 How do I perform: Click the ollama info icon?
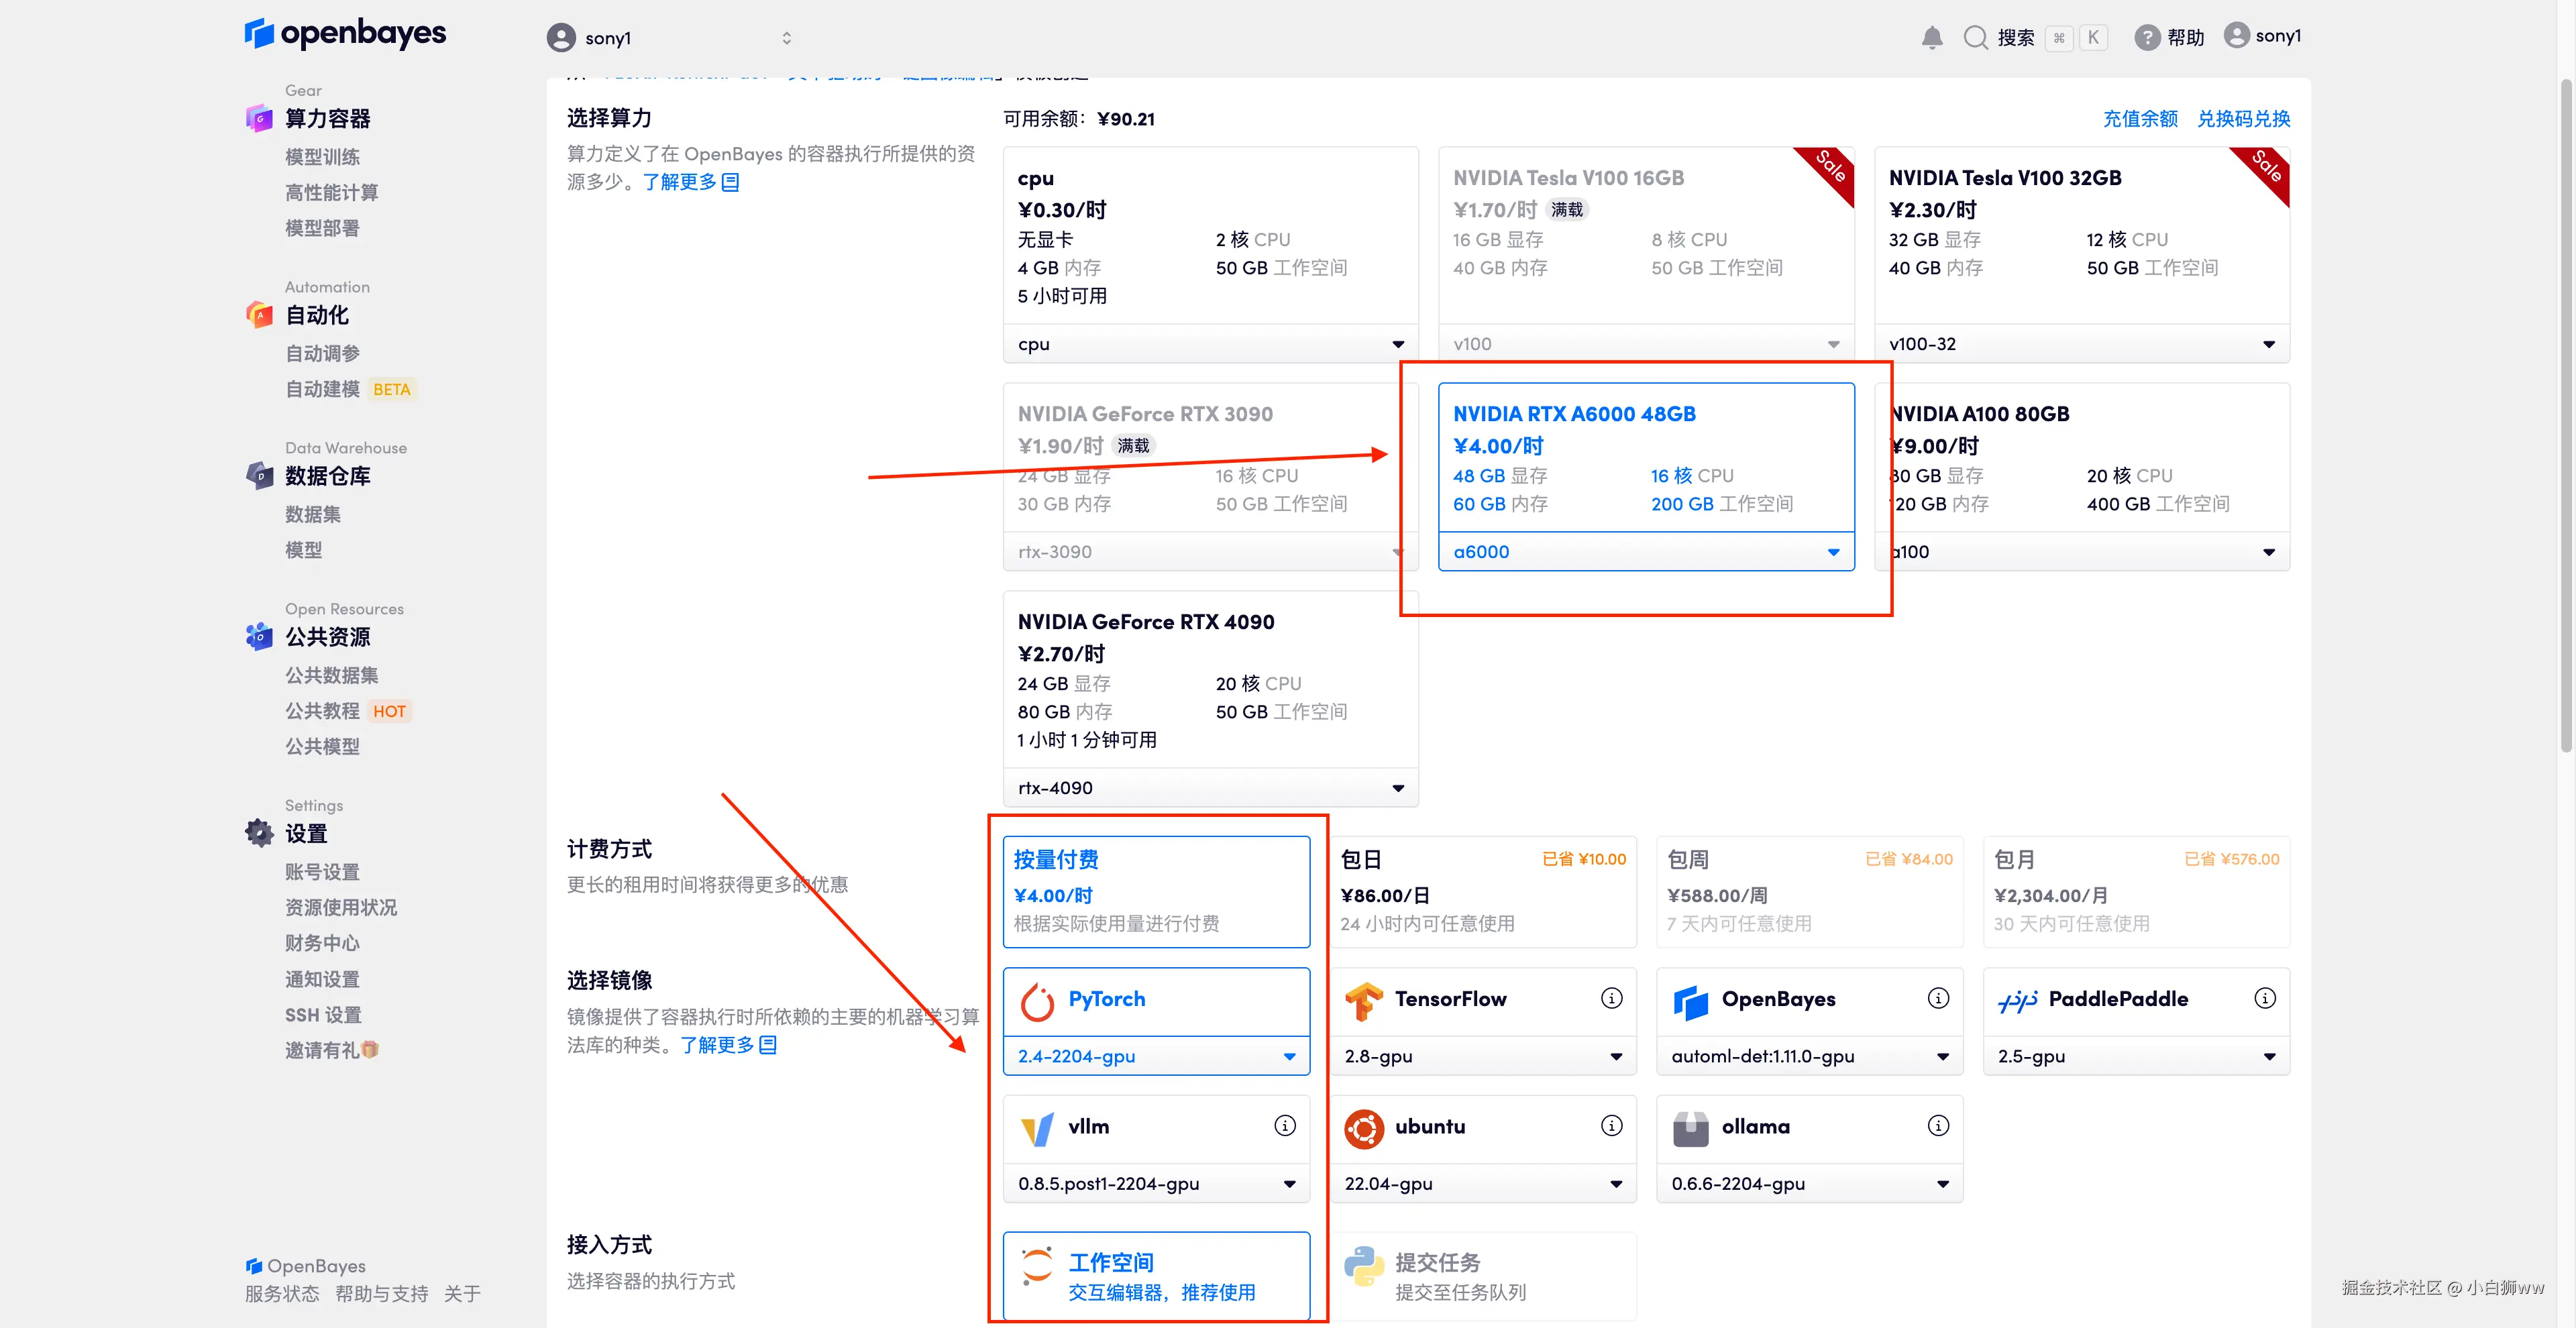pyautogui.click(x=1938, y=1126)
